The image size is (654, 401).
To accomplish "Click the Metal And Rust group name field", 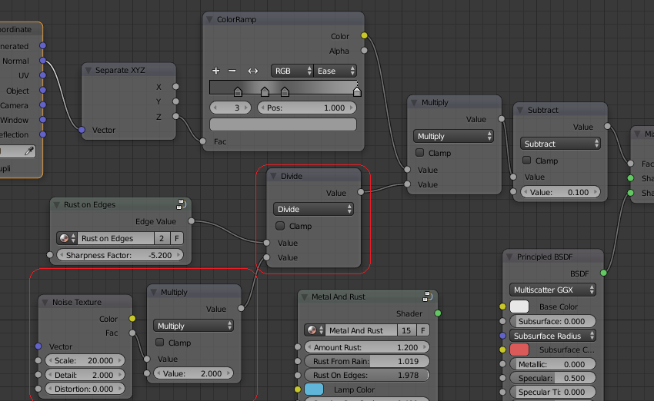I will (361, 330).
